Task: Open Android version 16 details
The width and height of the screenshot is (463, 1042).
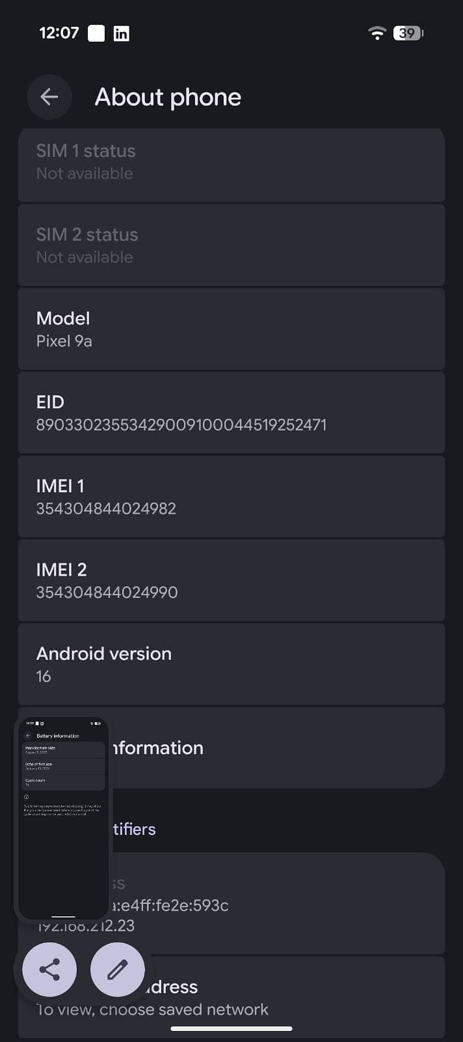Action: 231,664
